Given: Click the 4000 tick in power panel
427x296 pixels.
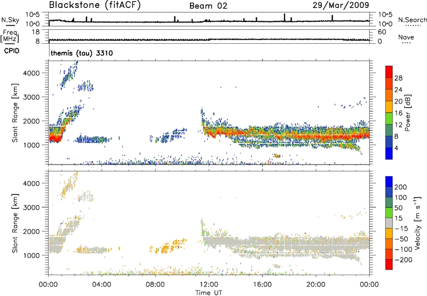Looking at the screenshot, I should click(31, 73).
